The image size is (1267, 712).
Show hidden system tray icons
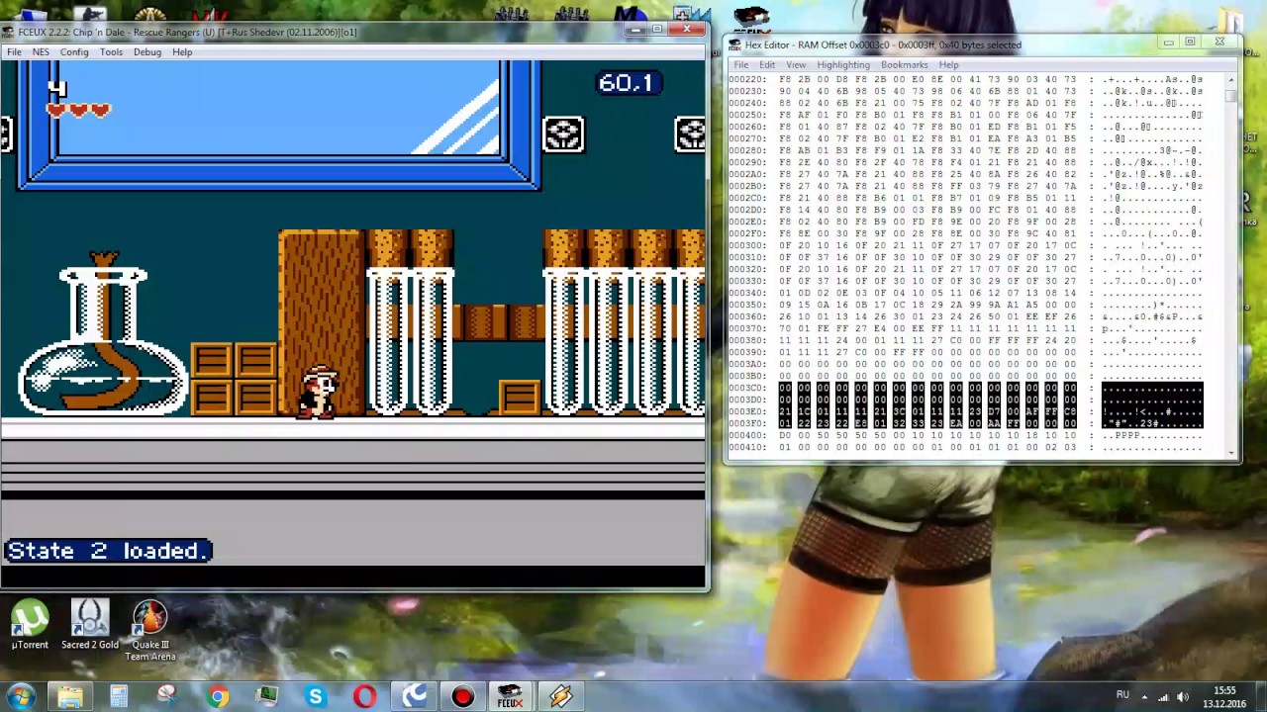(1144, 696)
